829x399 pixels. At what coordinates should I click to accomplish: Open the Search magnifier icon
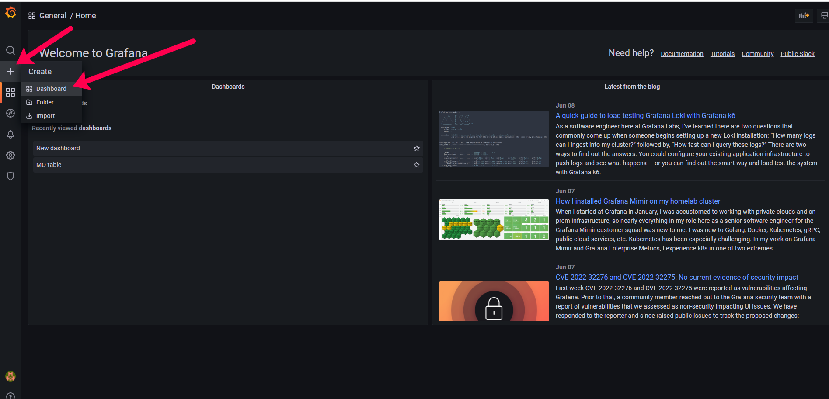[x=10, y=50]
